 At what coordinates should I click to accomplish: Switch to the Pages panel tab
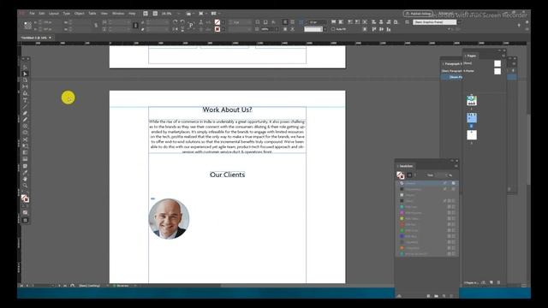tap(472, 56)
